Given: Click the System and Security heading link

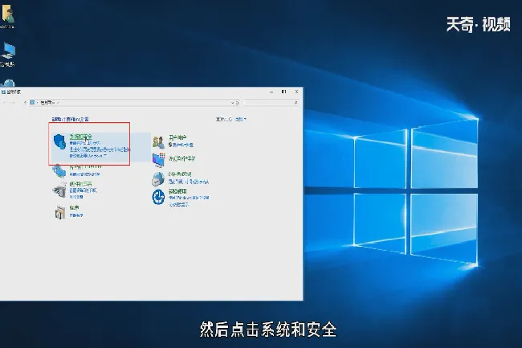Looking at the screenshot, I should click(80, 137).
